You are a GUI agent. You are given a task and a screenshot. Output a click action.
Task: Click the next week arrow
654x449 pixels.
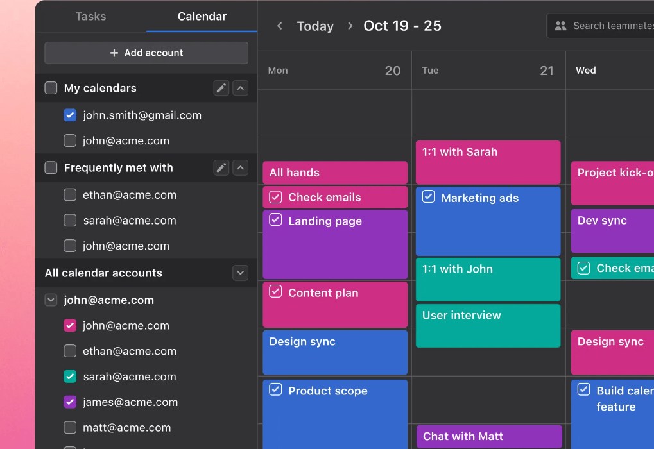pos(350,26)
